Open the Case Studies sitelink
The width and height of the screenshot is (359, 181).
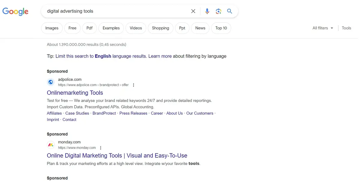tap(77, 113)
